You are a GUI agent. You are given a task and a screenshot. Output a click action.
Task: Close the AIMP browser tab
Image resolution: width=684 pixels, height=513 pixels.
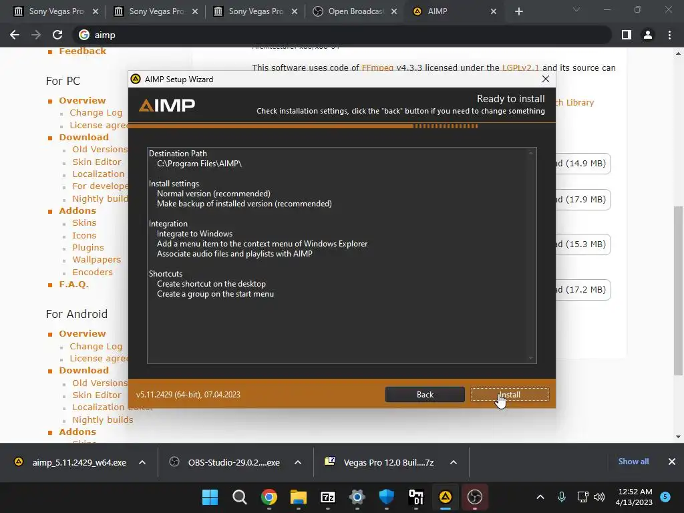pos(494,11)
